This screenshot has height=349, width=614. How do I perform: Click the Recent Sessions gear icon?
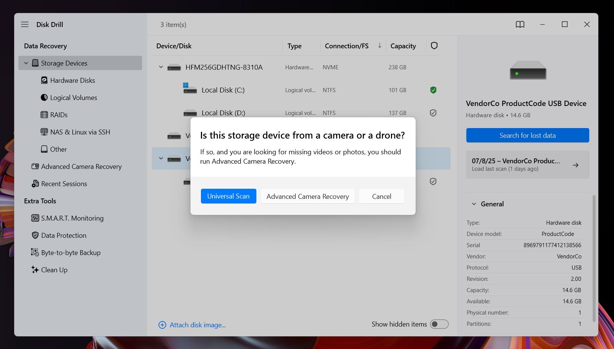pos(35,183)
